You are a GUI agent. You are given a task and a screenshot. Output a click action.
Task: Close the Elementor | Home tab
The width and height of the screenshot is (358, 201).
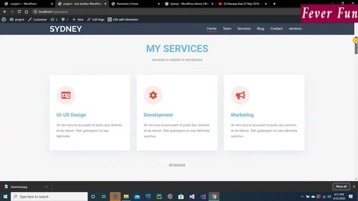point(159,4)
